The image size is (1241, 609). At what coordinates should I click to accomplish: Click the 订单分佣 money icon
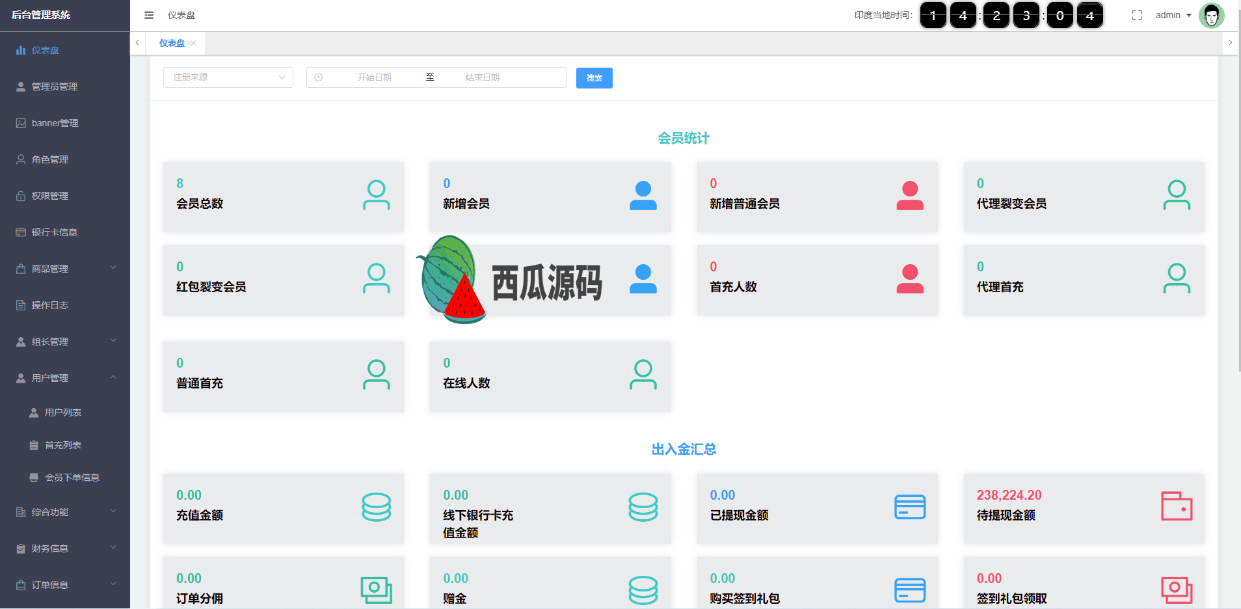376,589
